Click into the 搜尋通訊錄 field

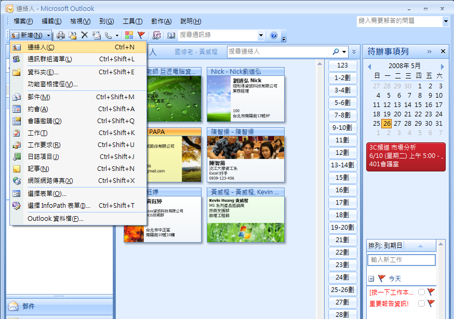point(218,35)
